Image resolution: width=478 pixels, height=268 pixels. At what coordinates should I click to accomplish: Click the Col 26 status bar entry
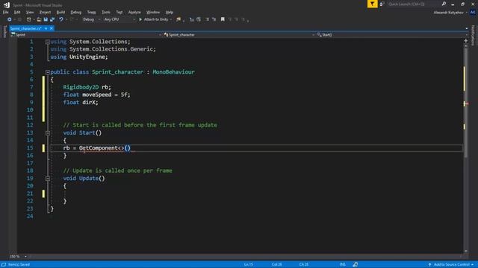click(277, 264)
